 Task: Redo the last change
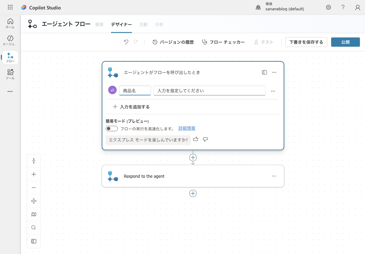pyautogui.click(x=136, y=42)
